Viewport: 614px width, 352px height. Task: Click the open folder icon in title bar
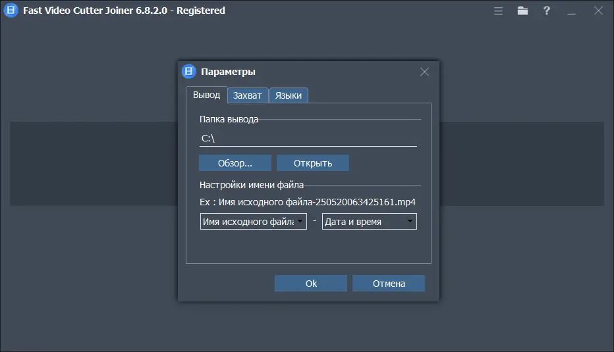(x=522, y=11)
